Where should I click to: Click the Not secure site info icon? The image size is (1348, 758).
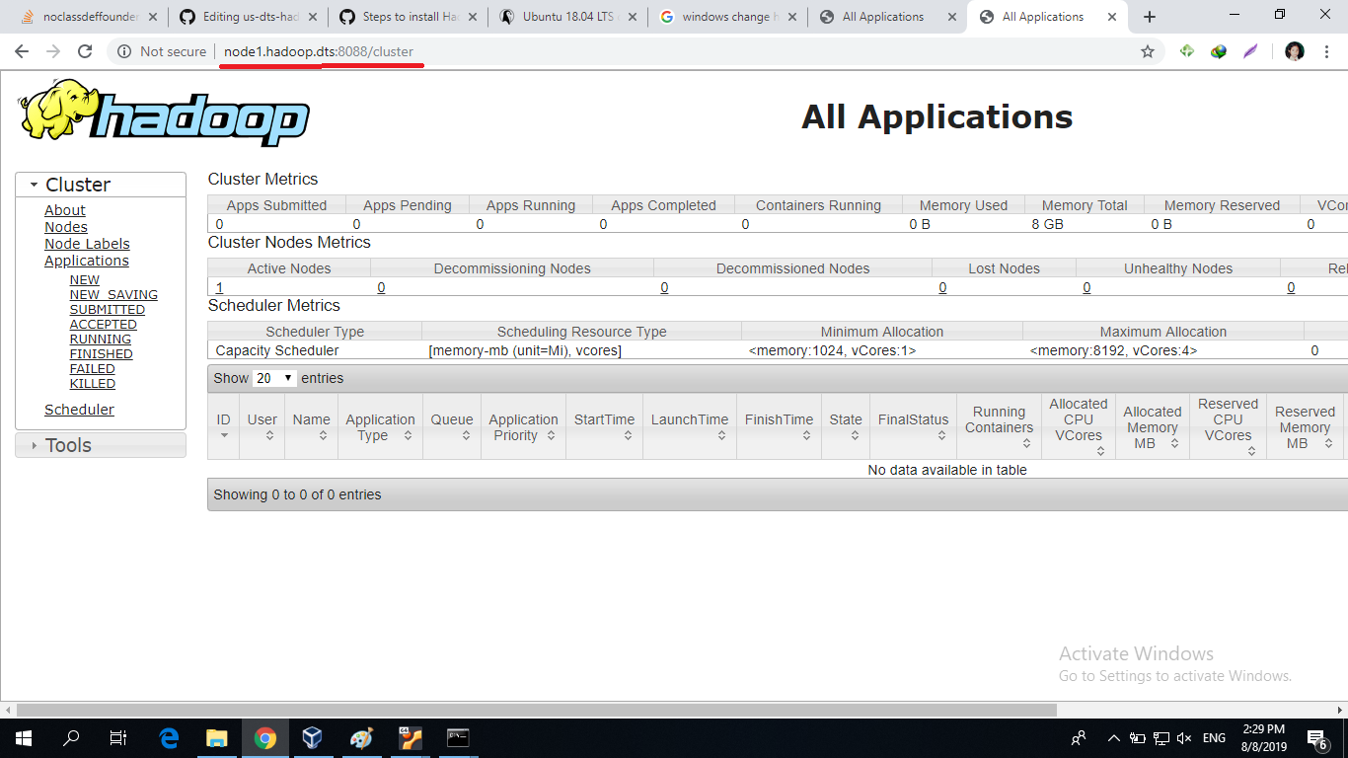pyautogui.click(x=124, y=51)
